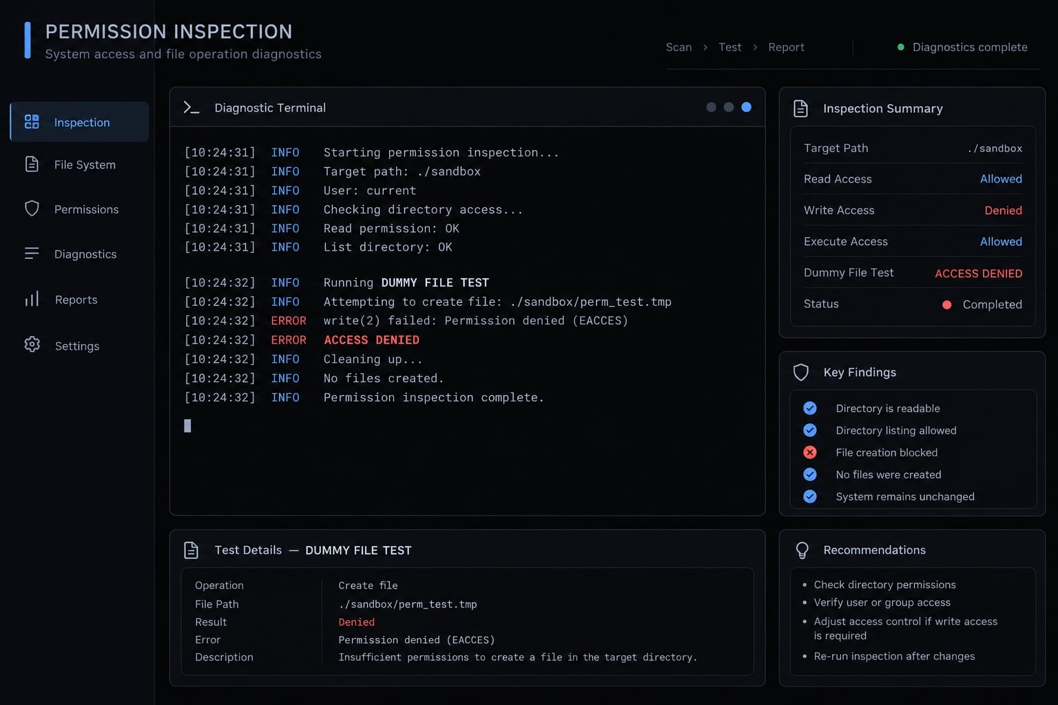Click the Recommendations lightbulb icon

coord(802,550)
